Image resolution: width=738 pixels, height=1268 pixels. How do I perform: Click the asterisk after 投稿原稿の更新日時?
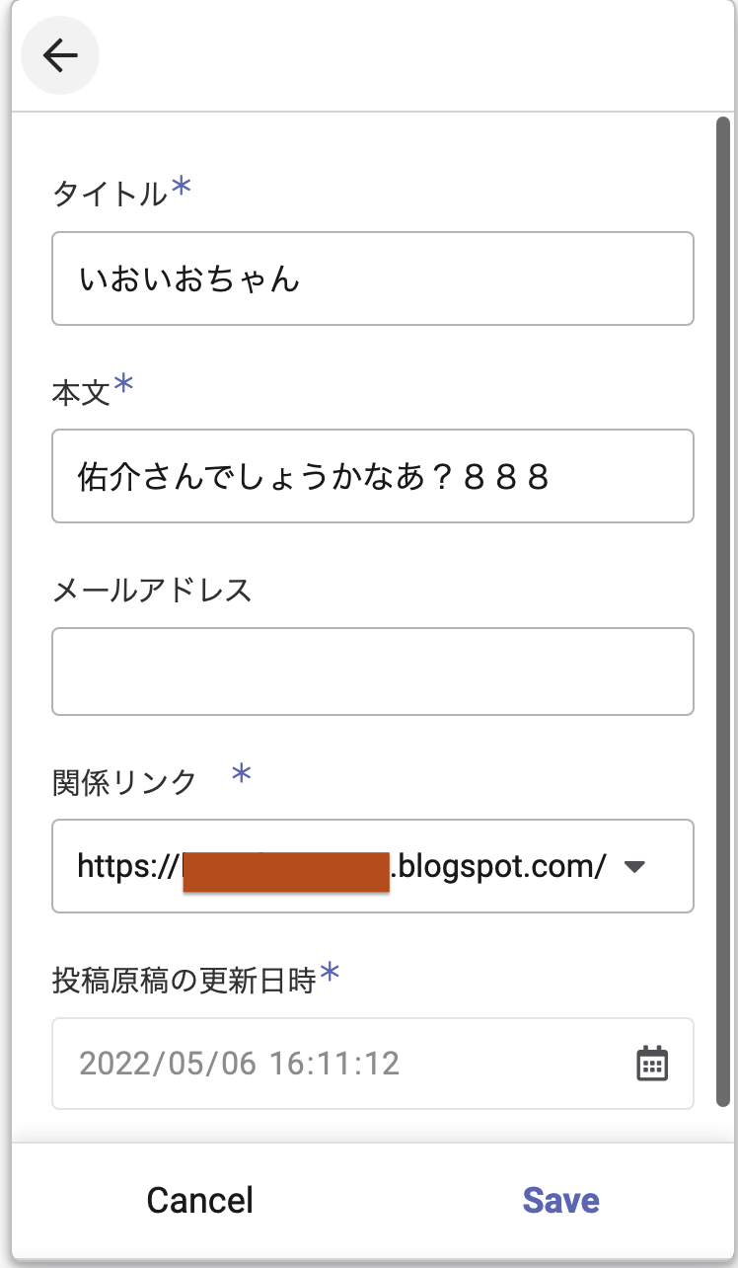[331, 974]
